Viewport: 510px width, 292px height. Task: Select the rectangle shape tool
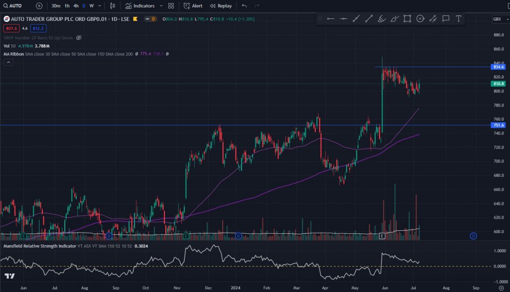point(407,19)
